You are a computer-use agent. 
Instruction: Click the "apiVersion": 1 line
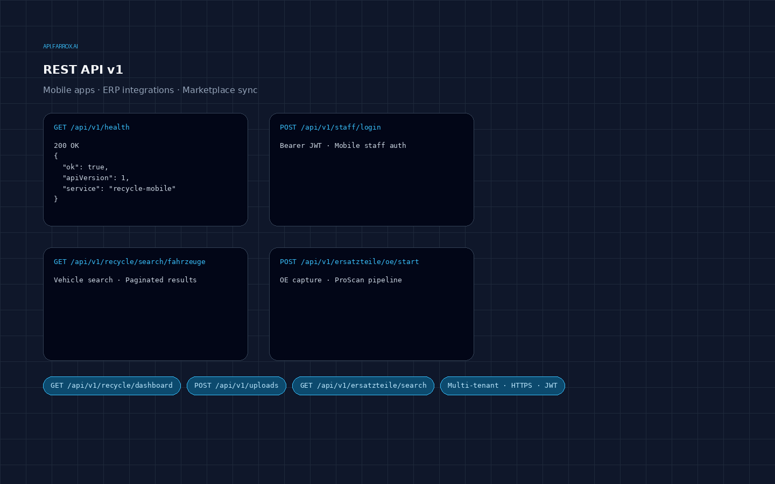click(x=96, y=178)
